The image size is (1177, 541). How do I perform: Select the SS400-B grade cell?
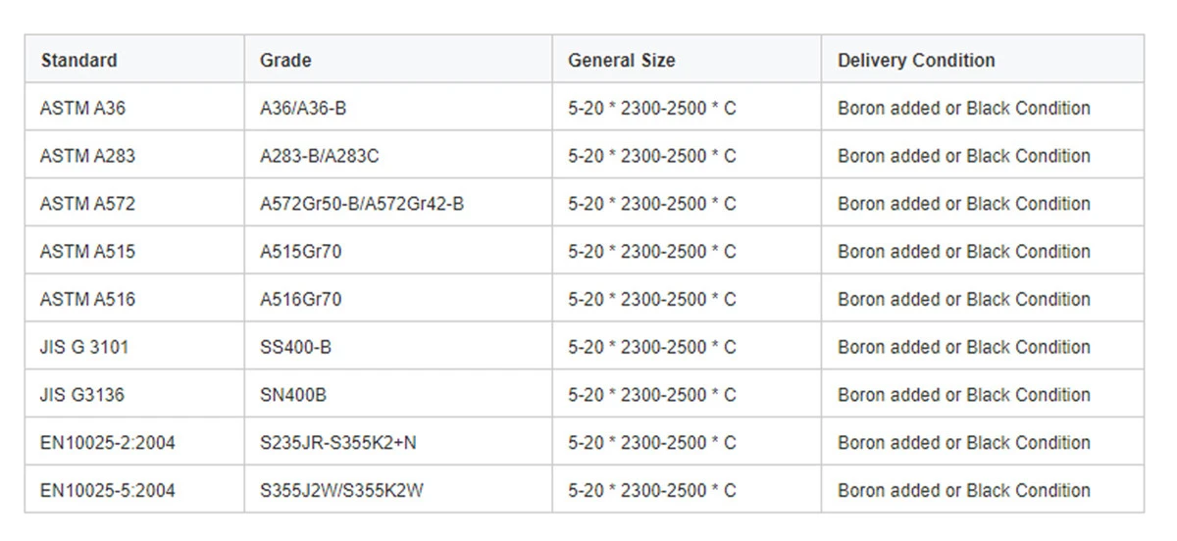(x=398, y=347)
